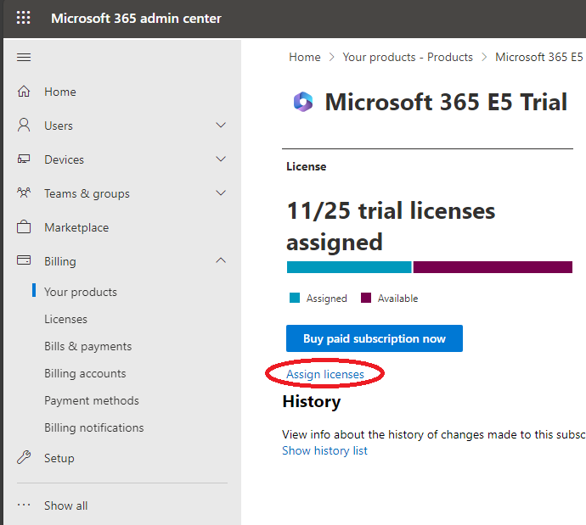The width and height of the screenshot is (586, 525).
Task: Click the Setup wrench icon
Action: point(24,457)
